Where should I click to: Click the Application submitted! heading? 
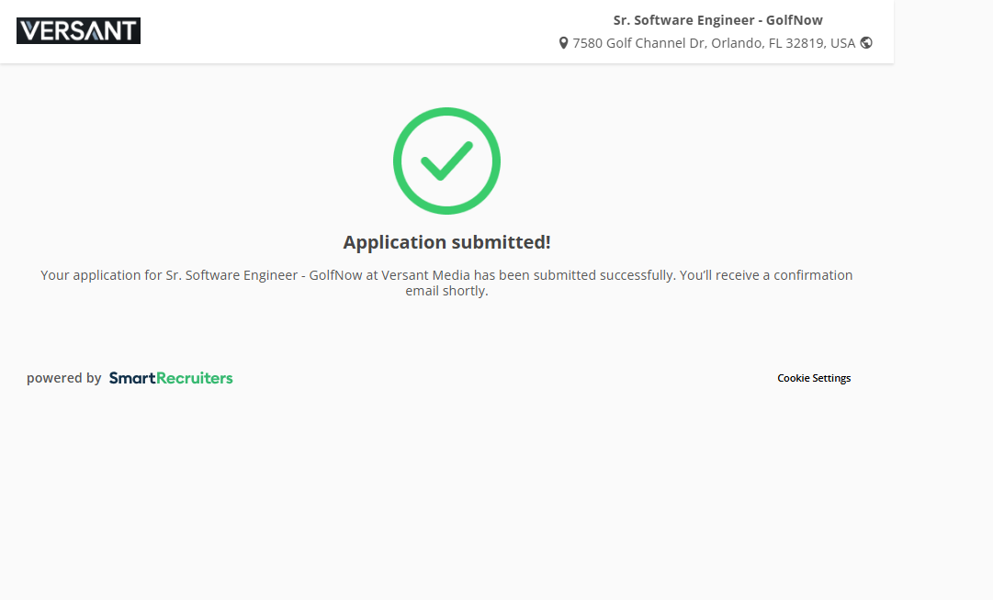(x=446, y=242)
